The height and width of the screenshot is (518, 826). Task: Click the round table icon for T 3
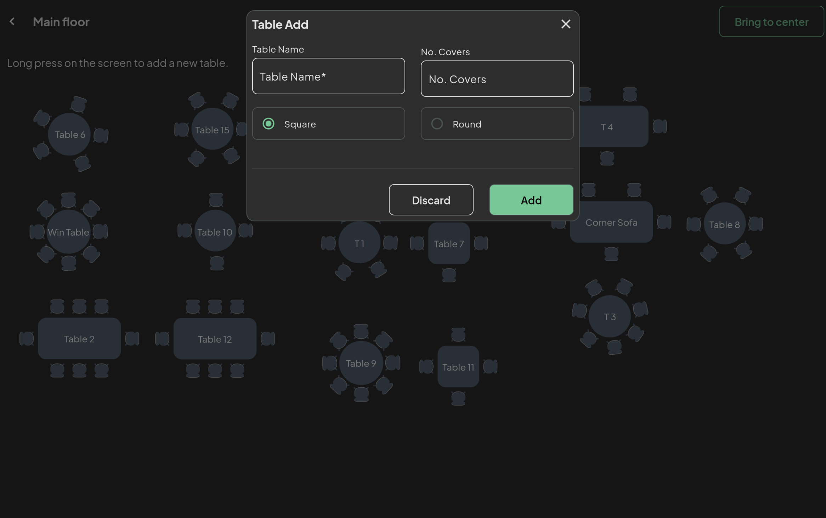click(x=610, y=316)
